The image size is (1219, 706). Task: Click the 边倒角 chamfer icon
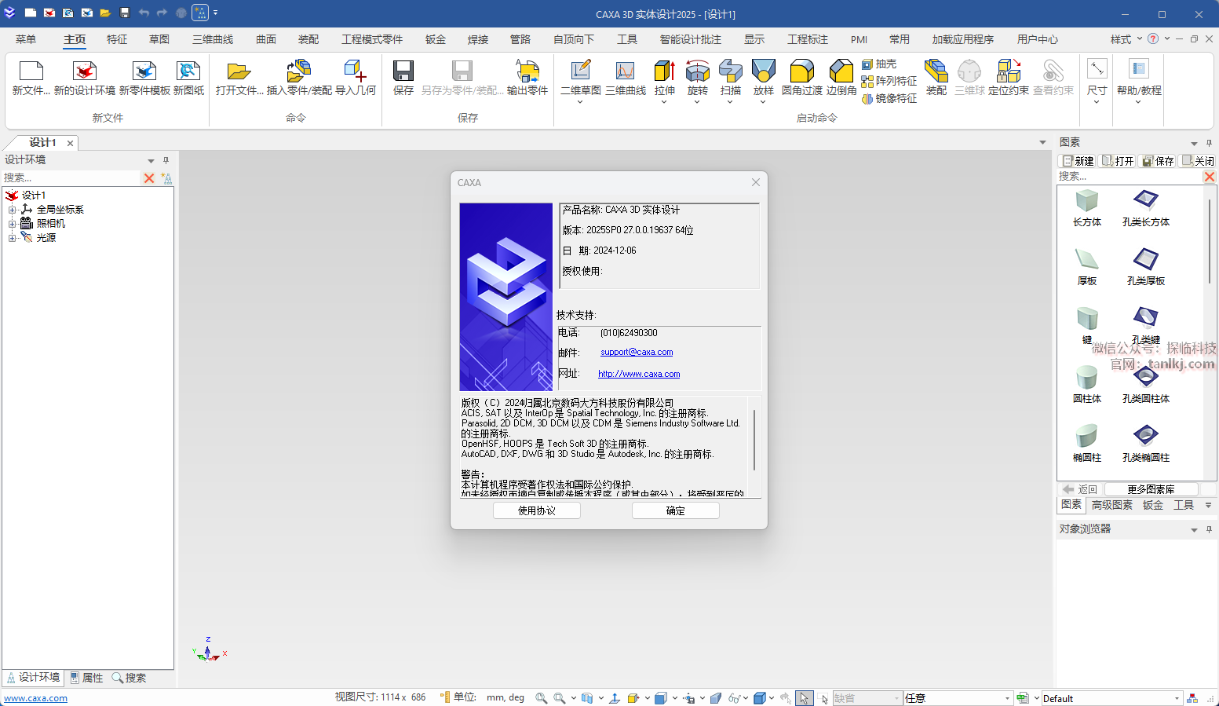click(x=841, y=72)
